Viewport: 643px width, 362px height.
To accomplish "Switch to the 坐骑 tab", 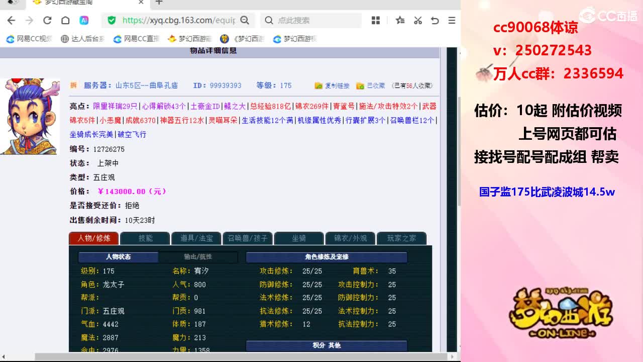I will [x=299, y=238].
